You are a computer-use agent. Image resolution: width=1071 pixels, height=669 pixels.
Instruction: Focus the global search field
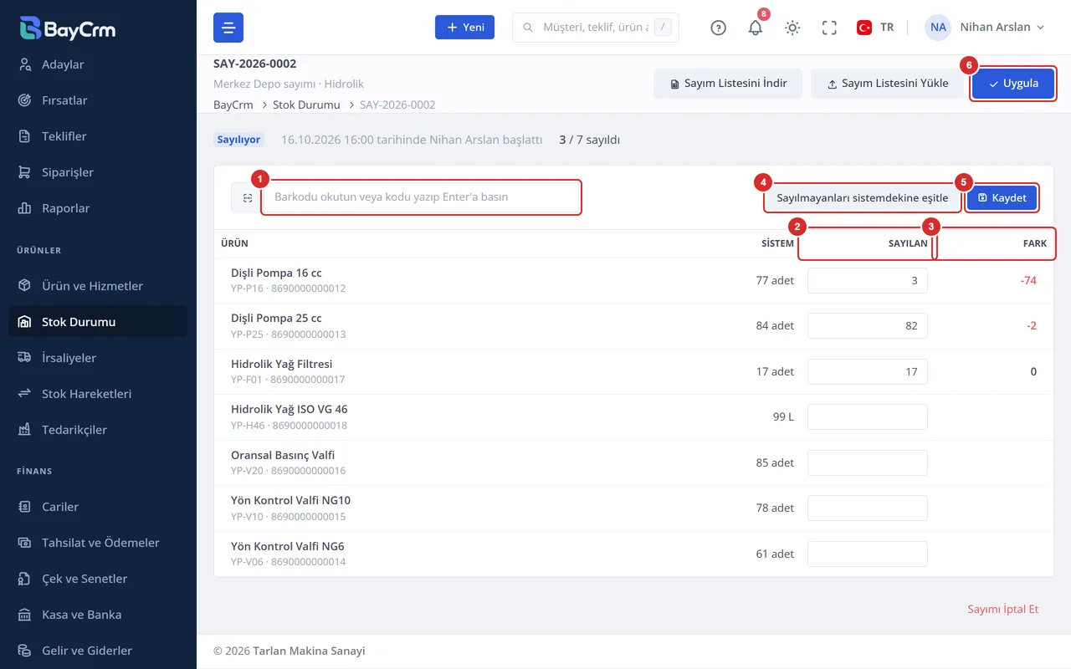click(x=596, y=28)
